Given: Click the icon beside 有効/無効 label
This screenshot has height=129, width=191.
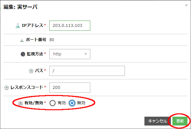Looking at the screenshot, I should pyautogui.click(x=20, y=103).
